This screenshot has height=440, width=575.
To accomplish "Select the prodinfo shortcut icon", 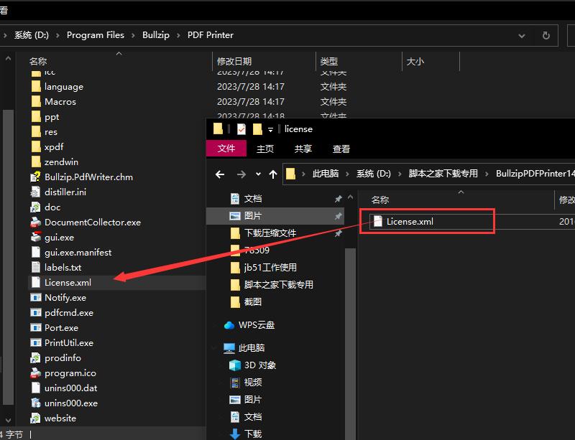I will tap(35, 357).
